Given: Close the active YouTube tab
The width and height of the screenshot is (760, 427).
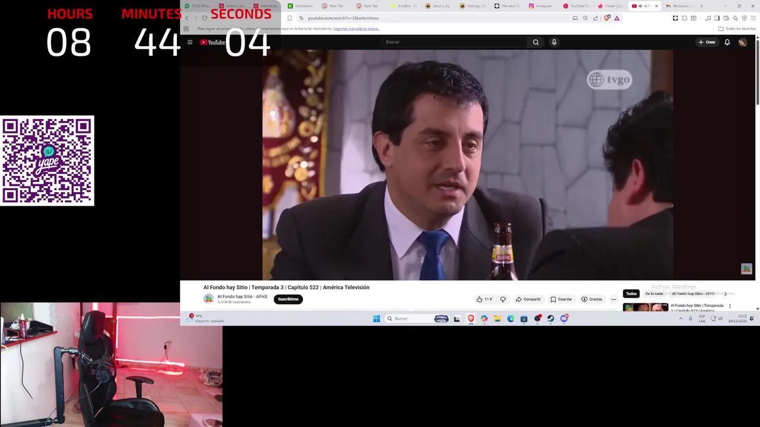Looking at the screenshot, I should click(x=656, y=6).
